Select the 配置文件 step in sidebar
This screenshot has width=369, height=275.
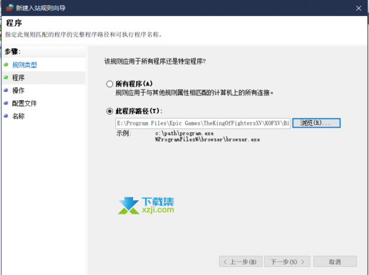[24, 104]
